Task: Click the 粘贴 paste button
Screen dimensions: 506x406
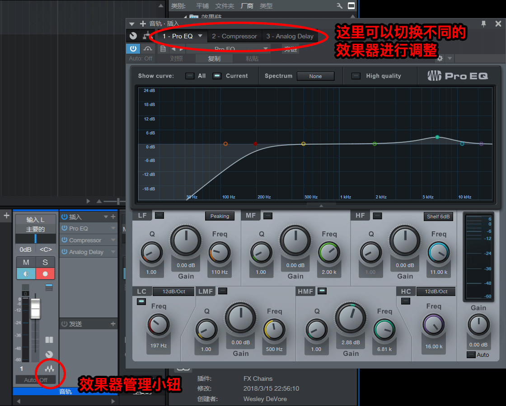Action: coord(252,59)
